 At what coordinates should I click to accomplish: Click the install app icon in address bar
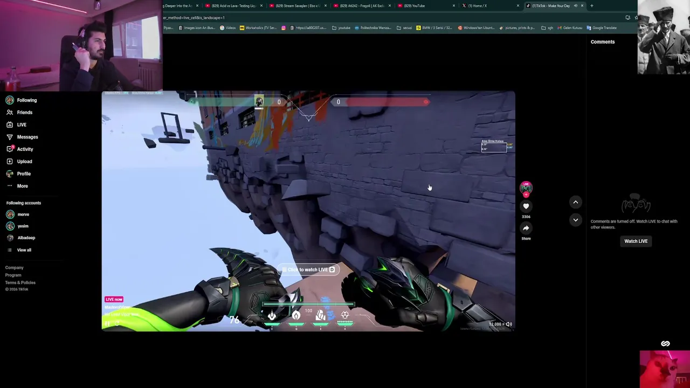627,18
